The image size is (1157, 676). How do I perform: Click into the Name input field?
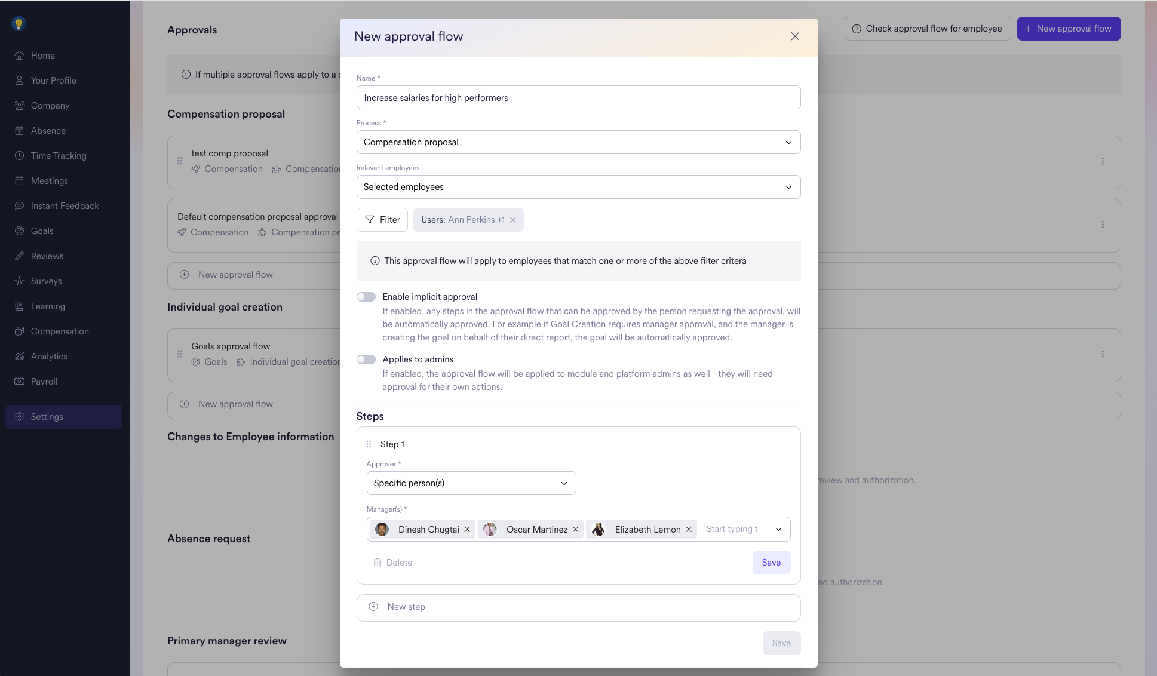578,97
